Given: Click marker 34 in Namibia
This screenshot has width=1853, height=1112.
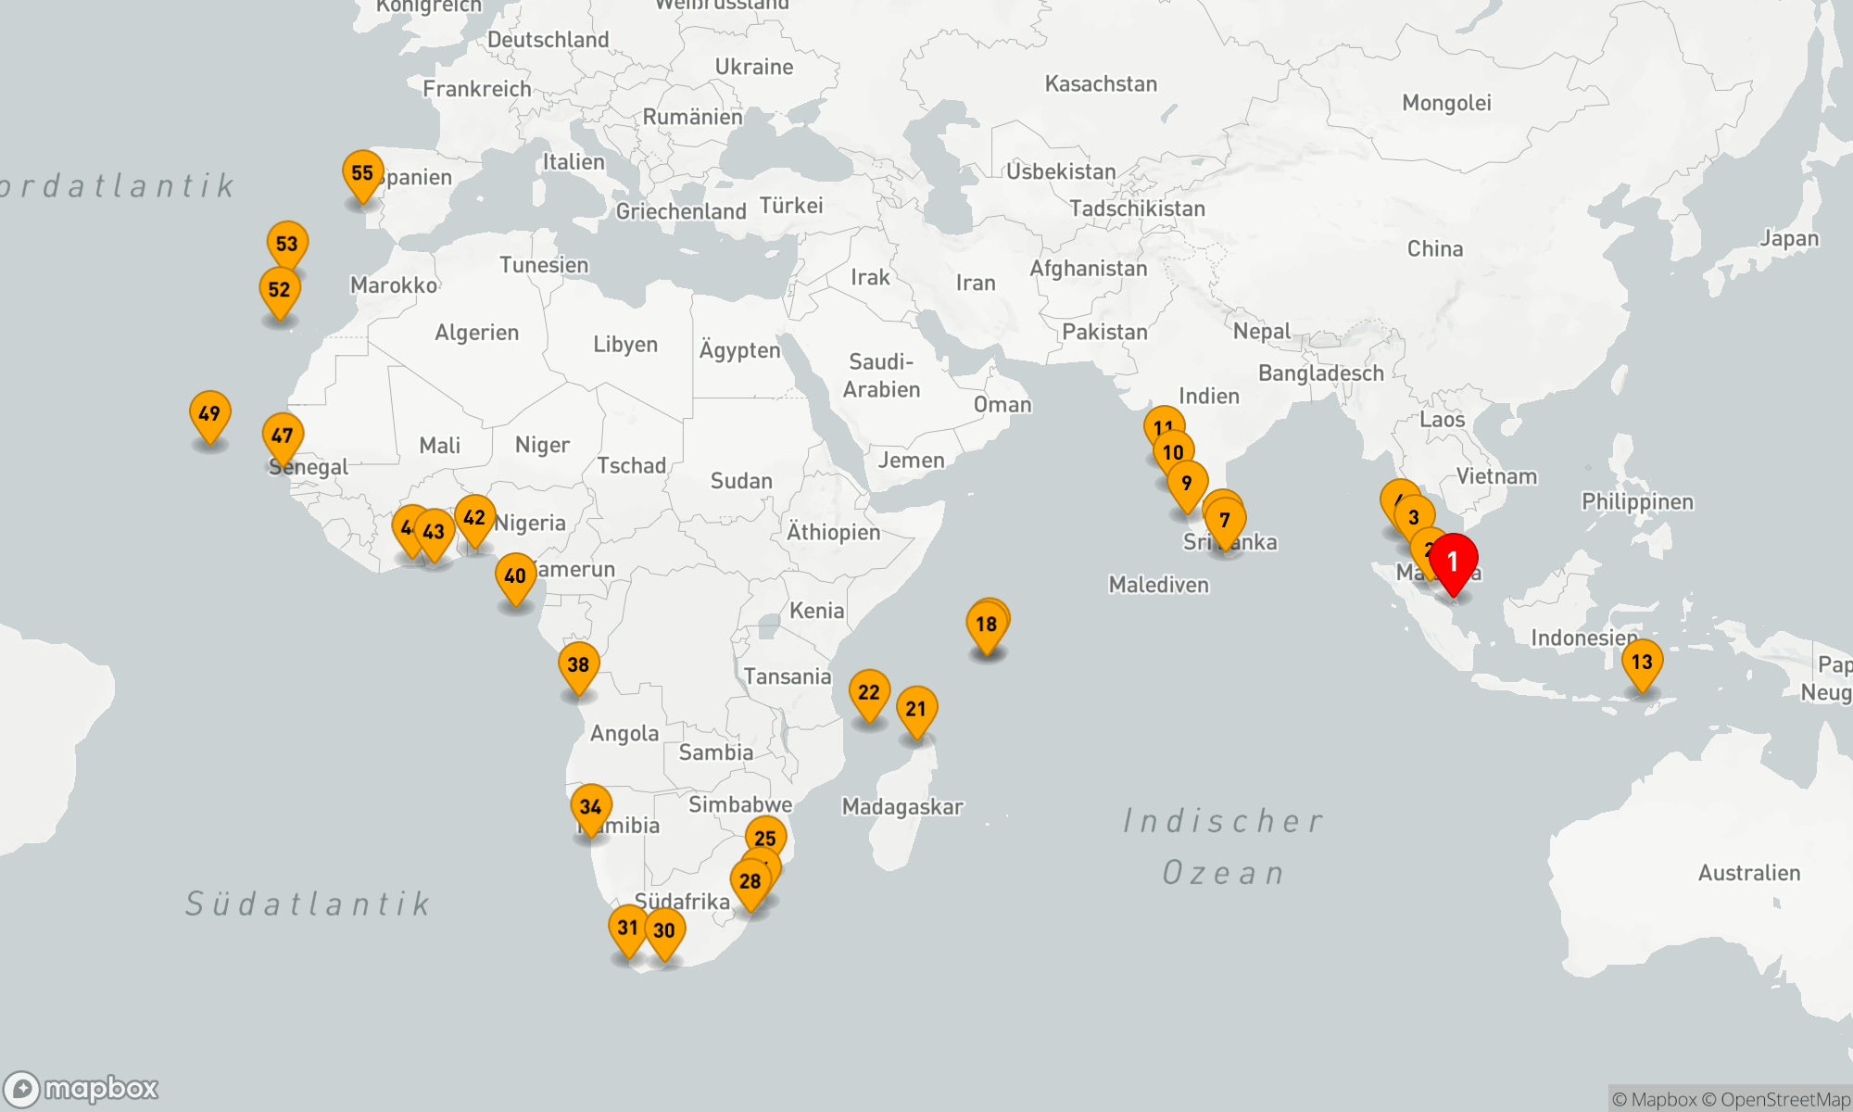Looking at the screenshot, I should 590,807.
